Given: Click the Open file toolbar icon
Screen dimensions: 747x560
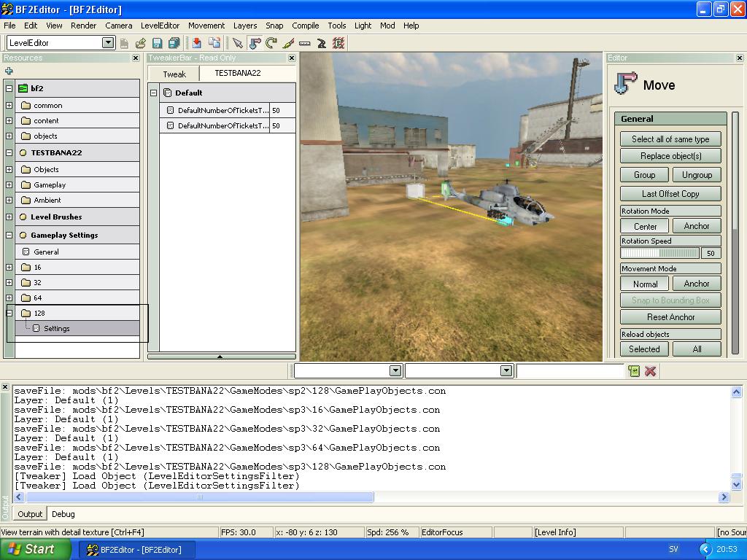Looking at the screenshot, I should (141, 43).
